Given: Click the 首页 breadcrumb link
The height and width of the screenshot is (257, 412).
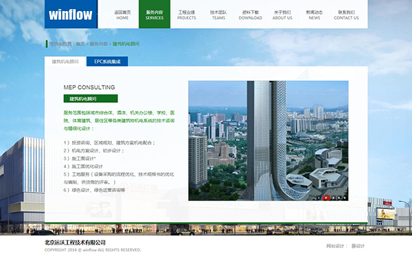Looking at the screenshot, I should click(x=80, y=44).
